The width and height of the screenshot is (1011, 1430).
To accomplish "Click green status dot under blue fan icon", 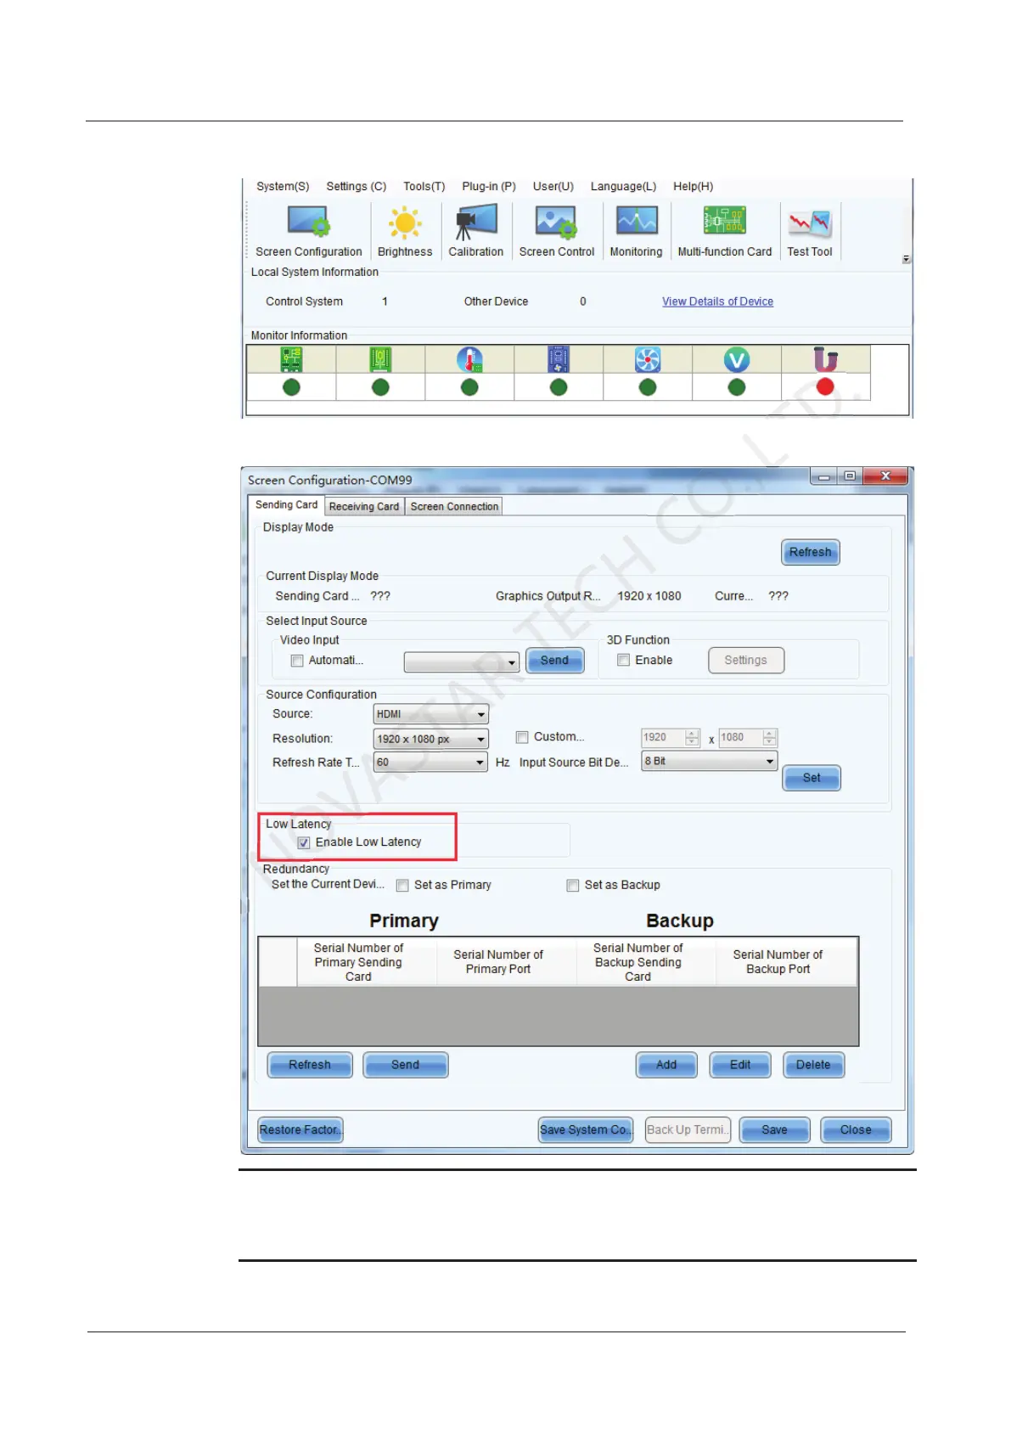I will pos(648,387).
